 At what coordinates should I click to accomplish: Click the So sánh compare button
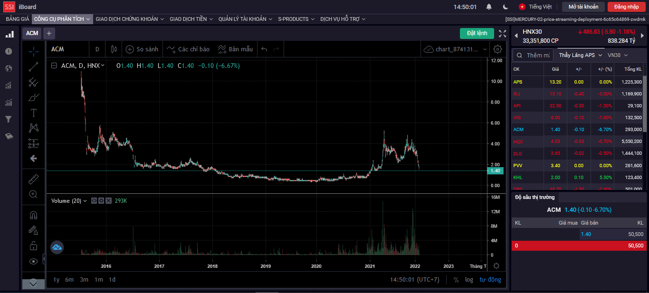tap(142, 49)
